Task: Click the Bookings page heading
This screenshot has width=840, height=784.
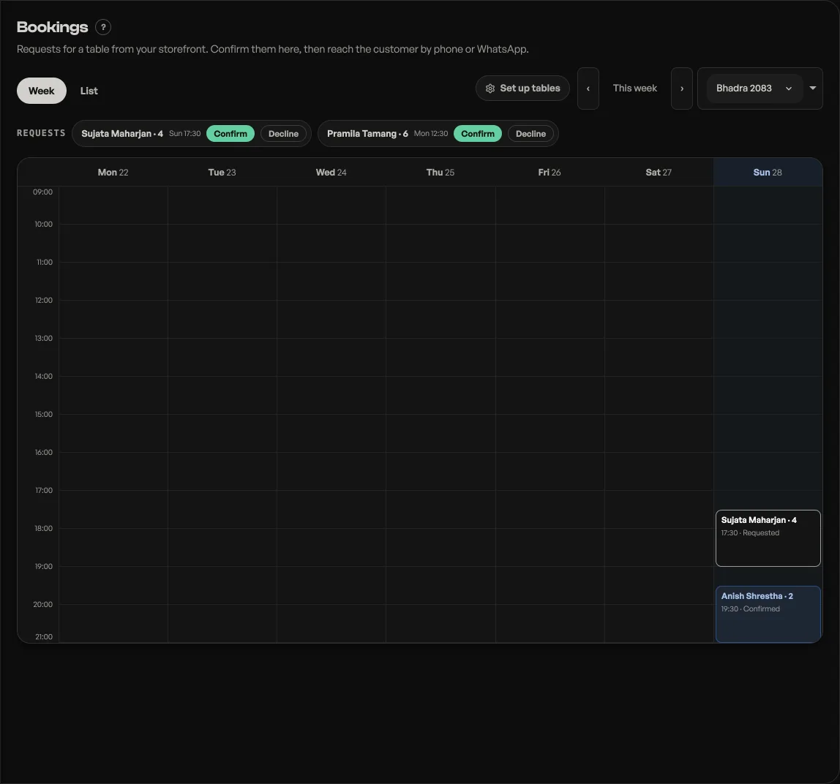Action: tap(53, 27)
